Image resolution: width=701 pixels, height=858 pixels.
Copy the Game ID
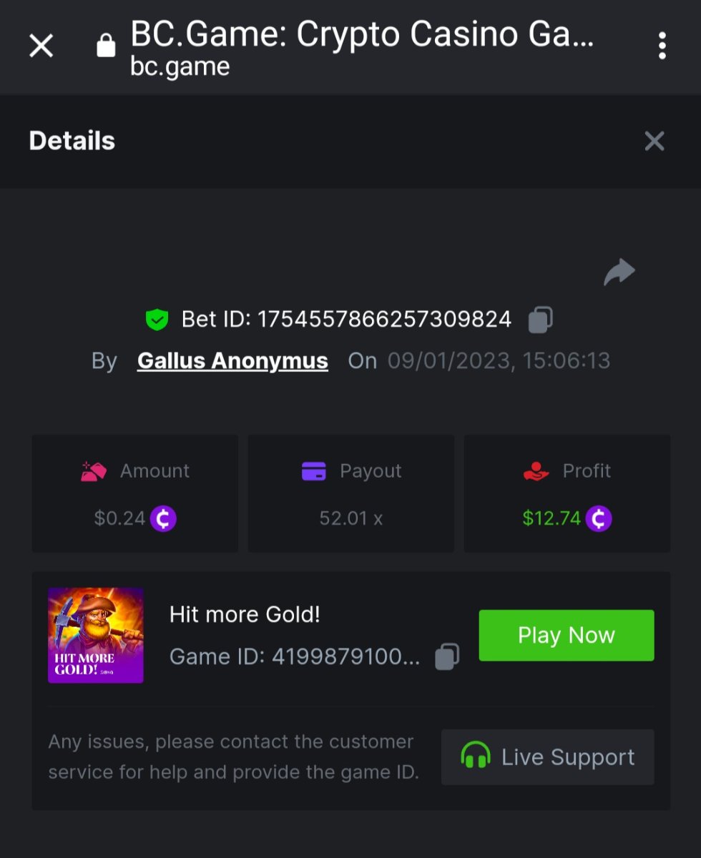(447, 656)
